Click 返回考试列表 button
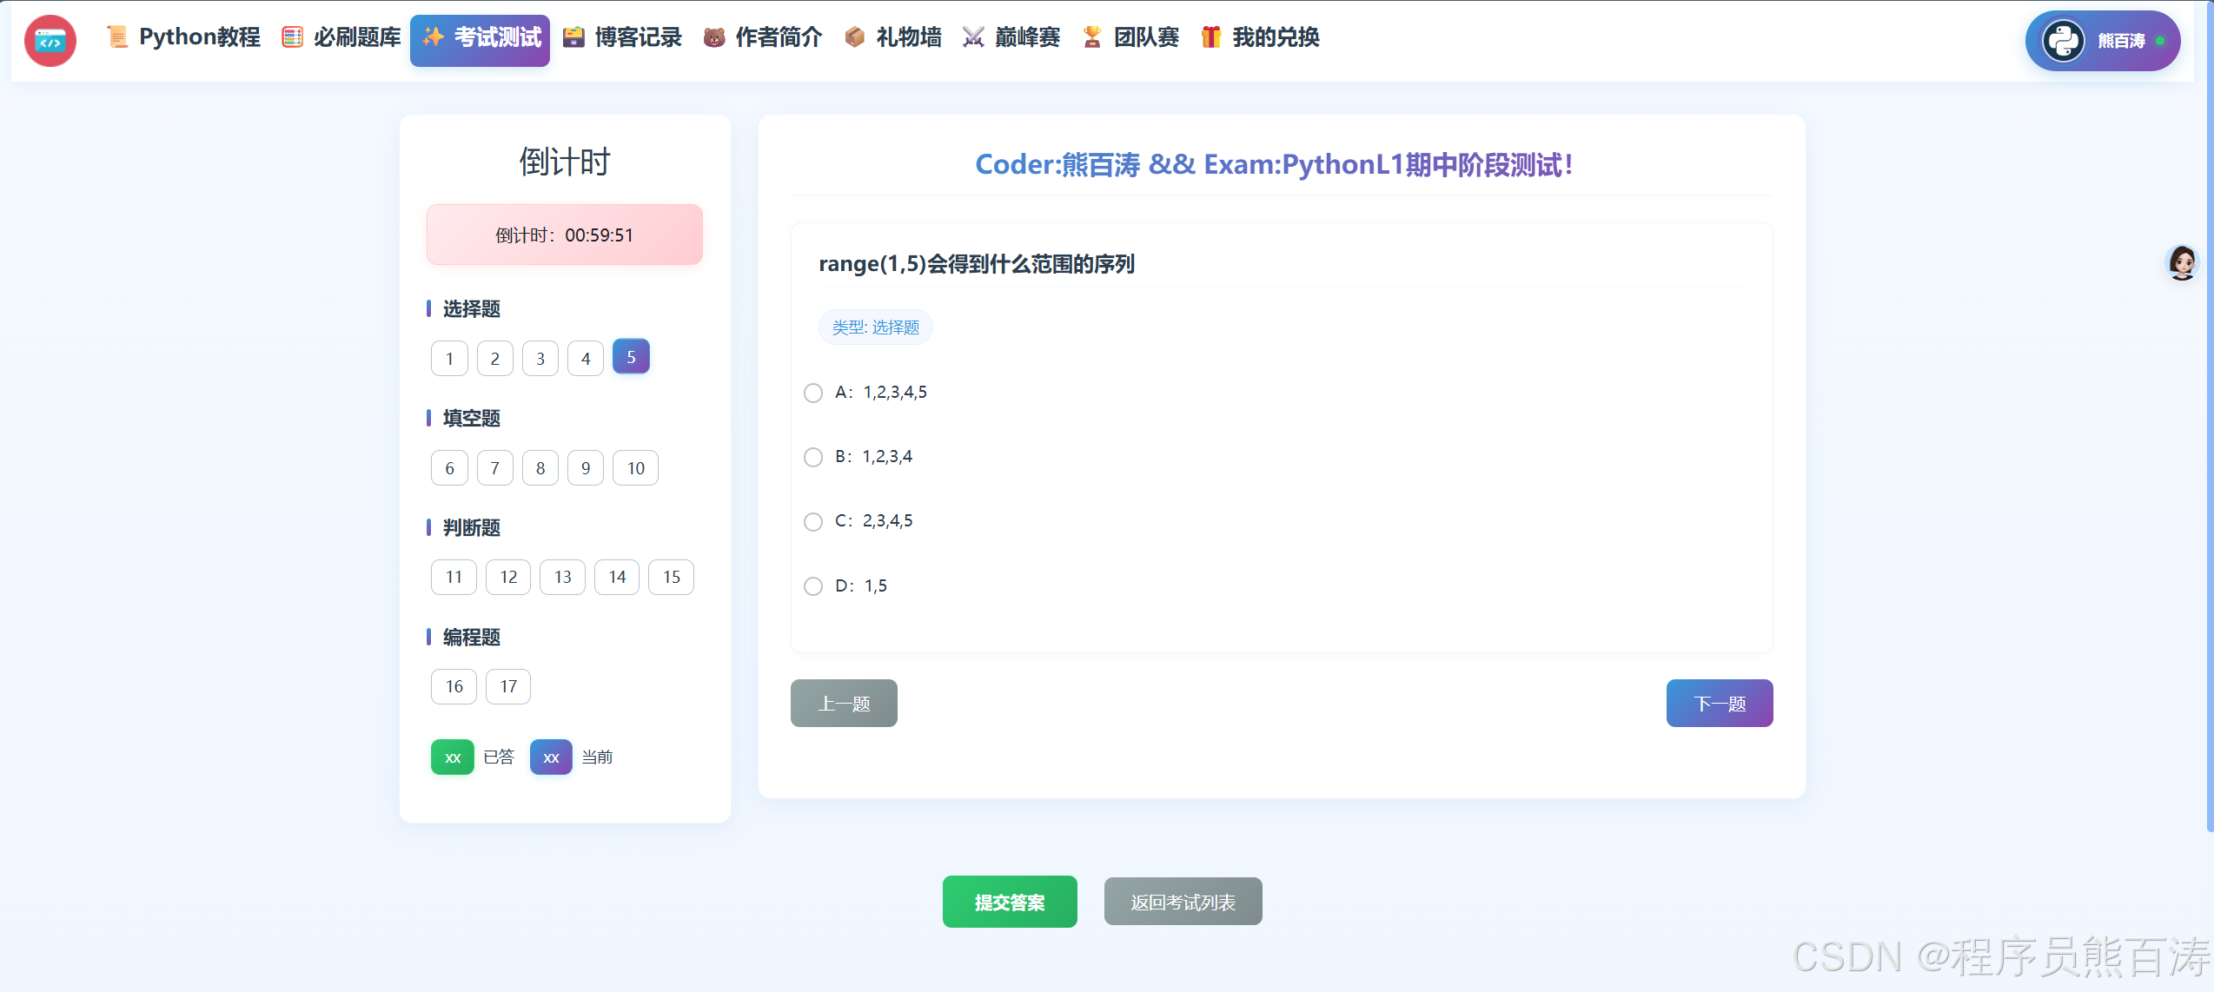Screen dimensions: 2214x992 pyautogui.click(x=1183, y=902)
